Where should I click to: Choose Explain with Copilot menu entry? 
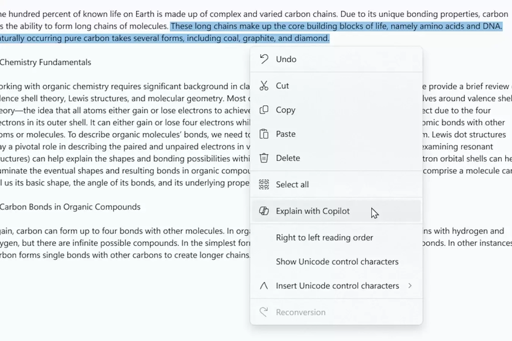coord(313,211)
